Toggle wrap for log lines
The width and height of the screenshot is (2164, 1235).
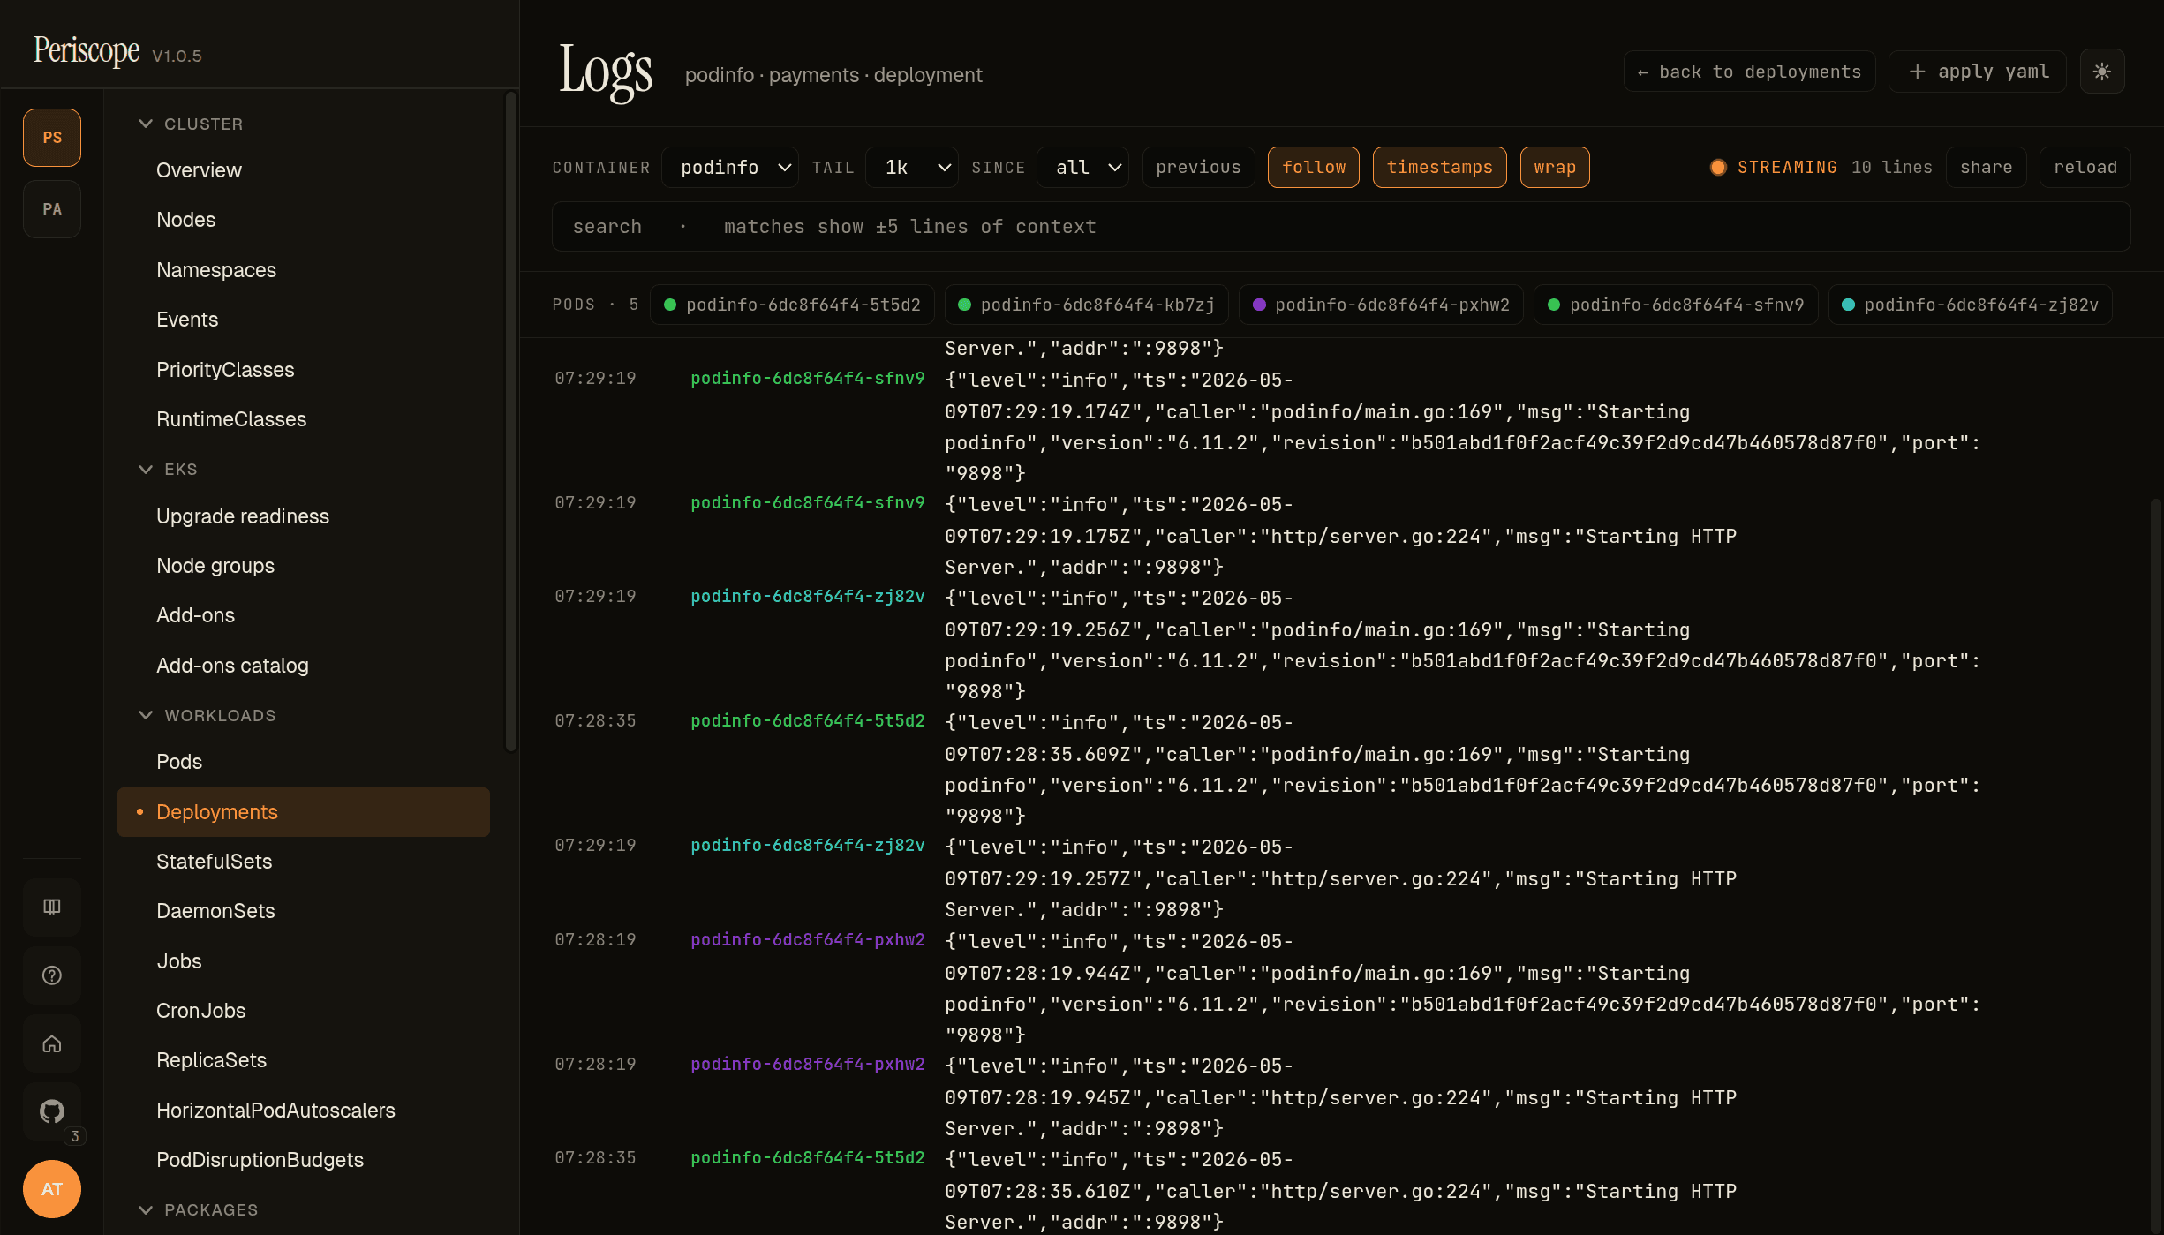pos(1555,167)
